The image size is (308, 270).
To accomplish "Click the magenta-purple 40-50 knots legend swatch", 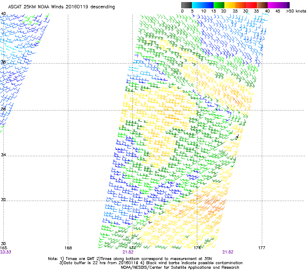I will [x=278, y=5].
